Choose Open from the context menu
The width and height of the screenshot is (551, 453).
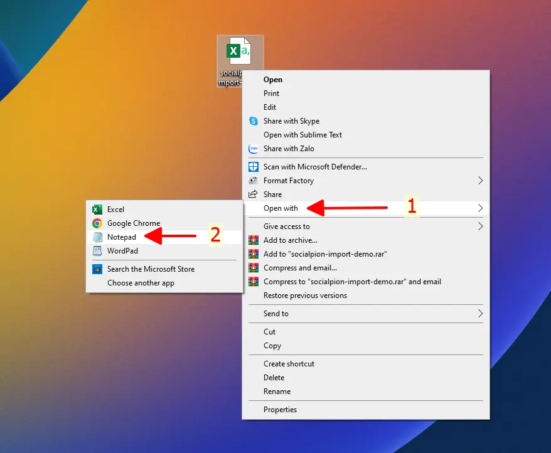click(365, 80)
